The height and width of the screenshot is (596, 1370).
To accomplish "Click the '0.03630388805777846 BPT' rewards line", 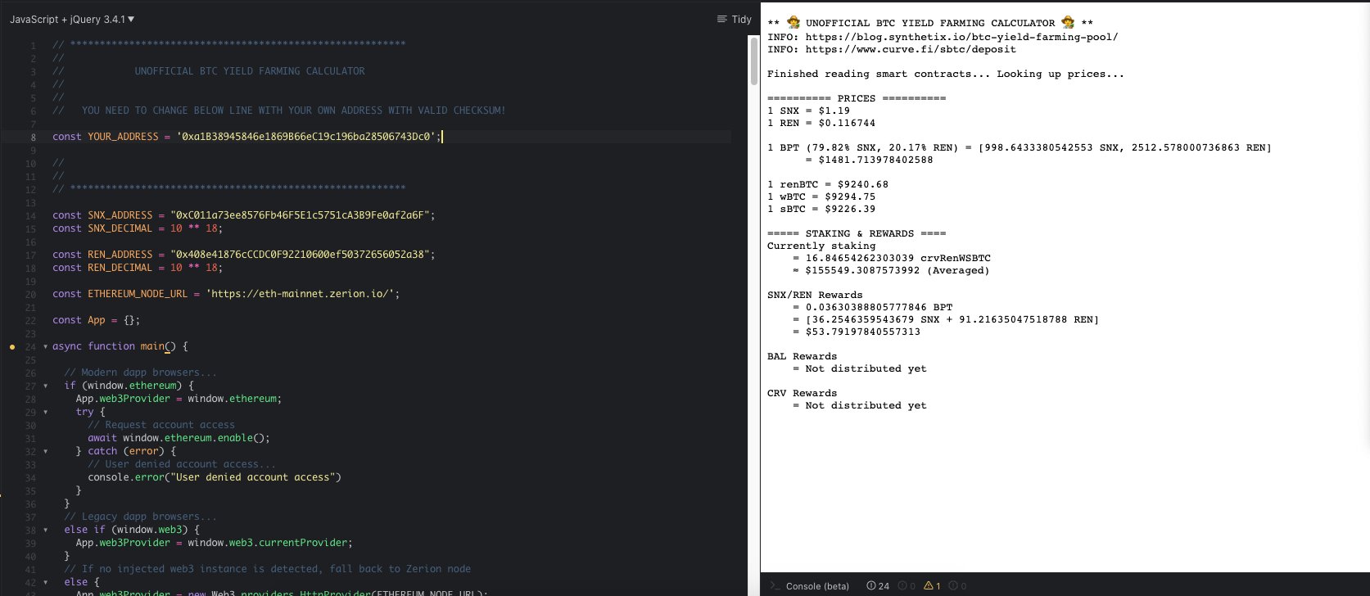I will 873,307.
